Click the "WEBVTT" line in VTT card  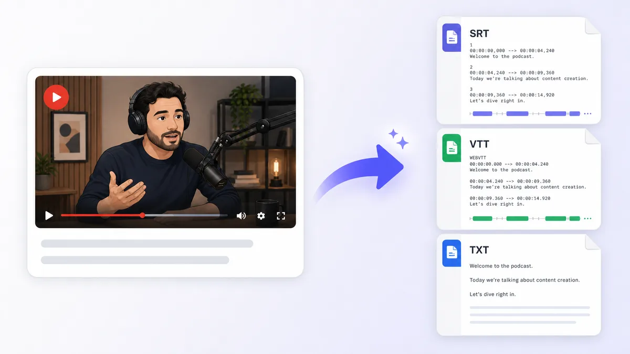click(x=479, y=158)
